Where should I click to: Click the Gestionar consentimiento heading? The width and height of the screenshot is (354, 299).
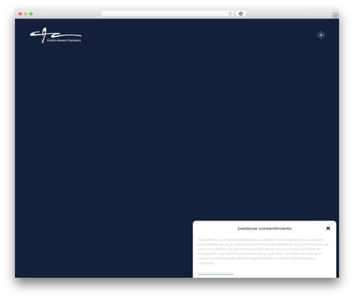tap(265, 228)
